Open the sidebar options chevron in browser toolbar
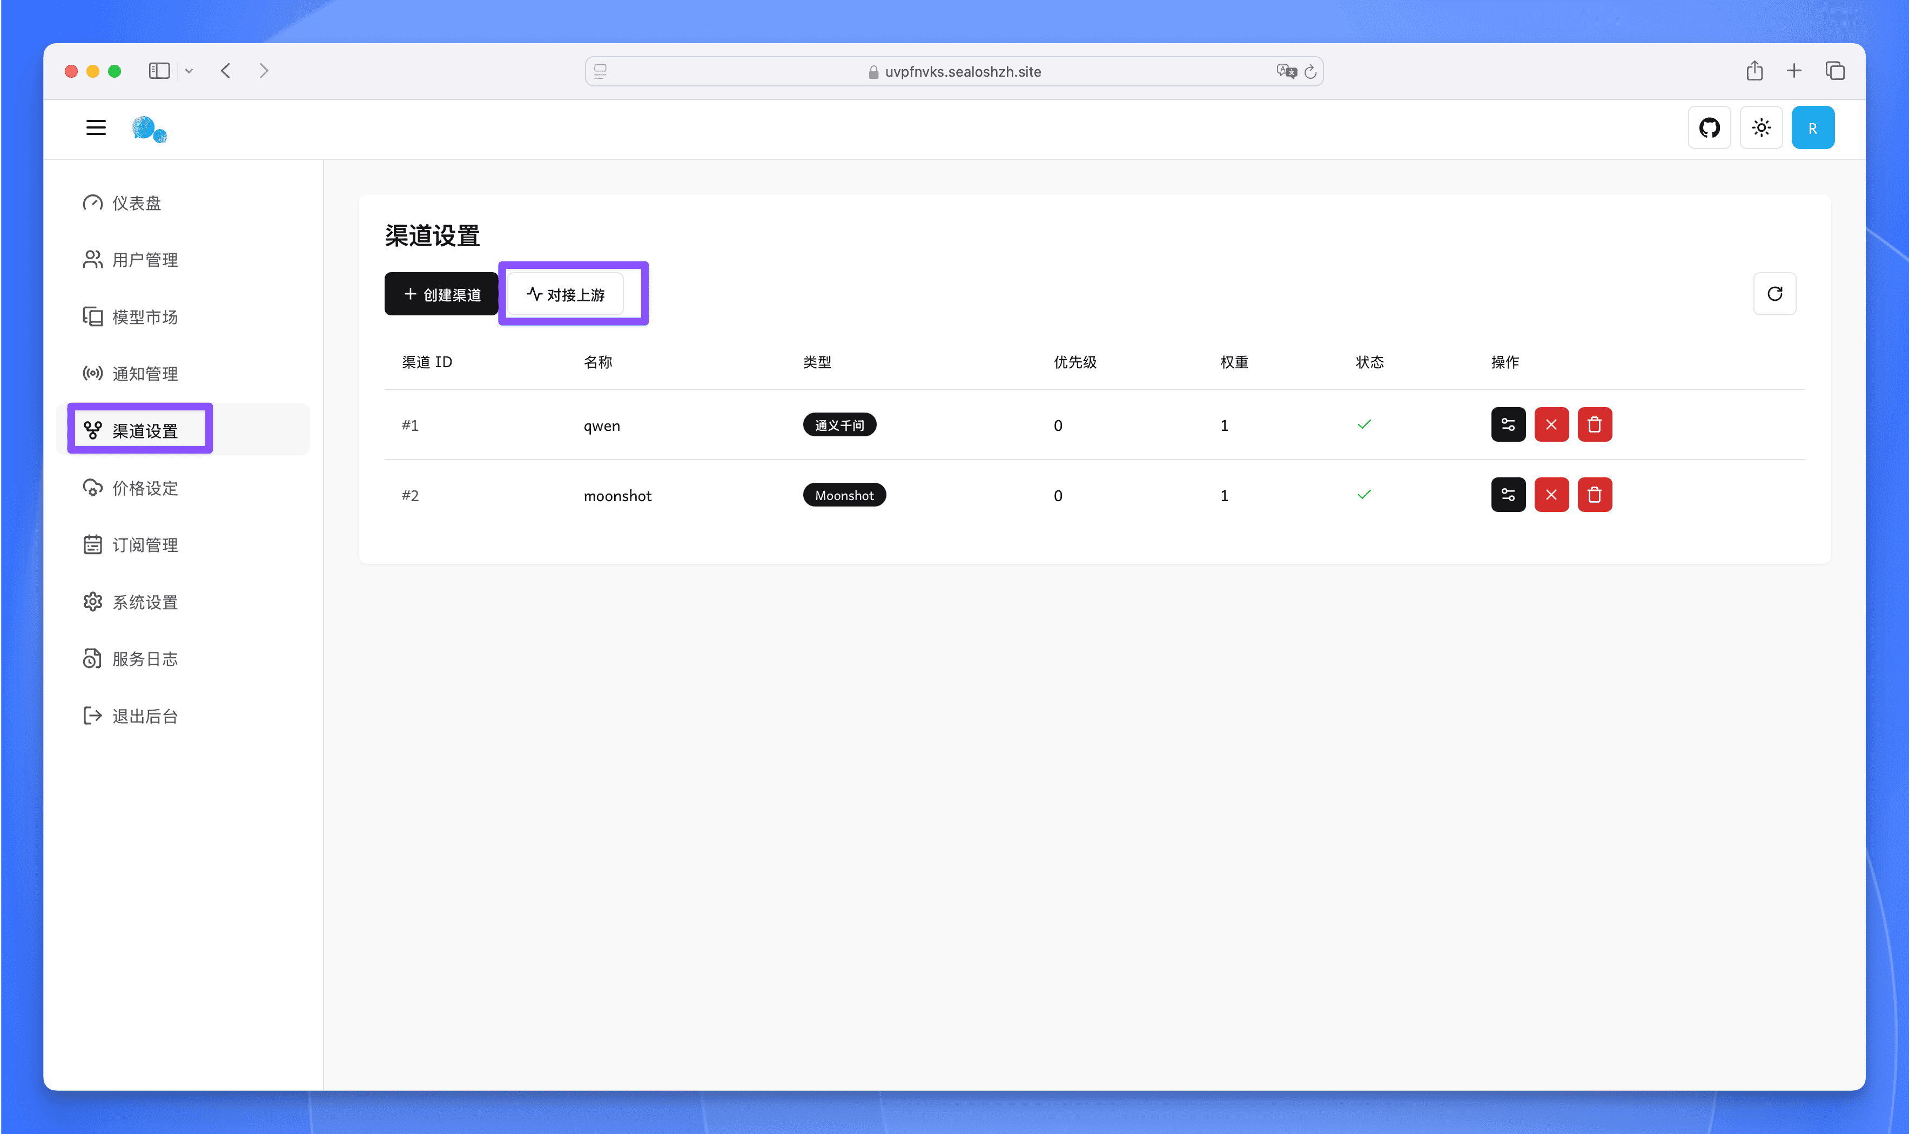 click(x=189, y=70)
